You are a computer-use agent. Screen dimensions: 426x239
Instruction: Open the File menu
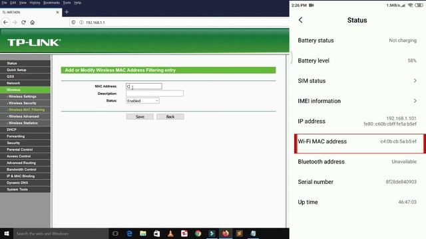click(5, 3)
